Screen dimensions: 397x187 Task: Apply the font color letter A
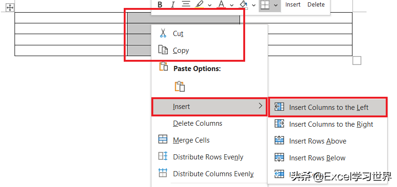[222, 5]
